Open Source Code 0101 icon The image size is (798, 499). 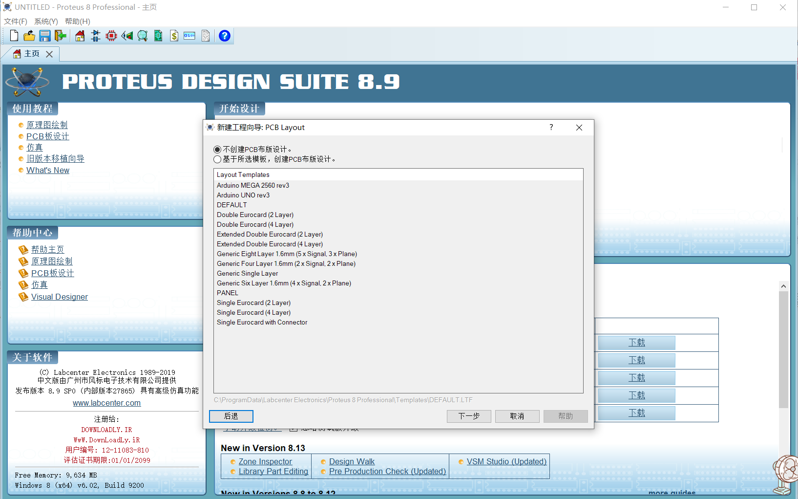pyautogui.click(x=189, y=36)
